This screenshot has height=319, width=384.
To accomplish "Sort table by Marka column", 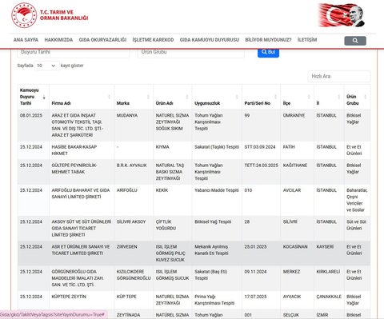I will coord(148,97).
